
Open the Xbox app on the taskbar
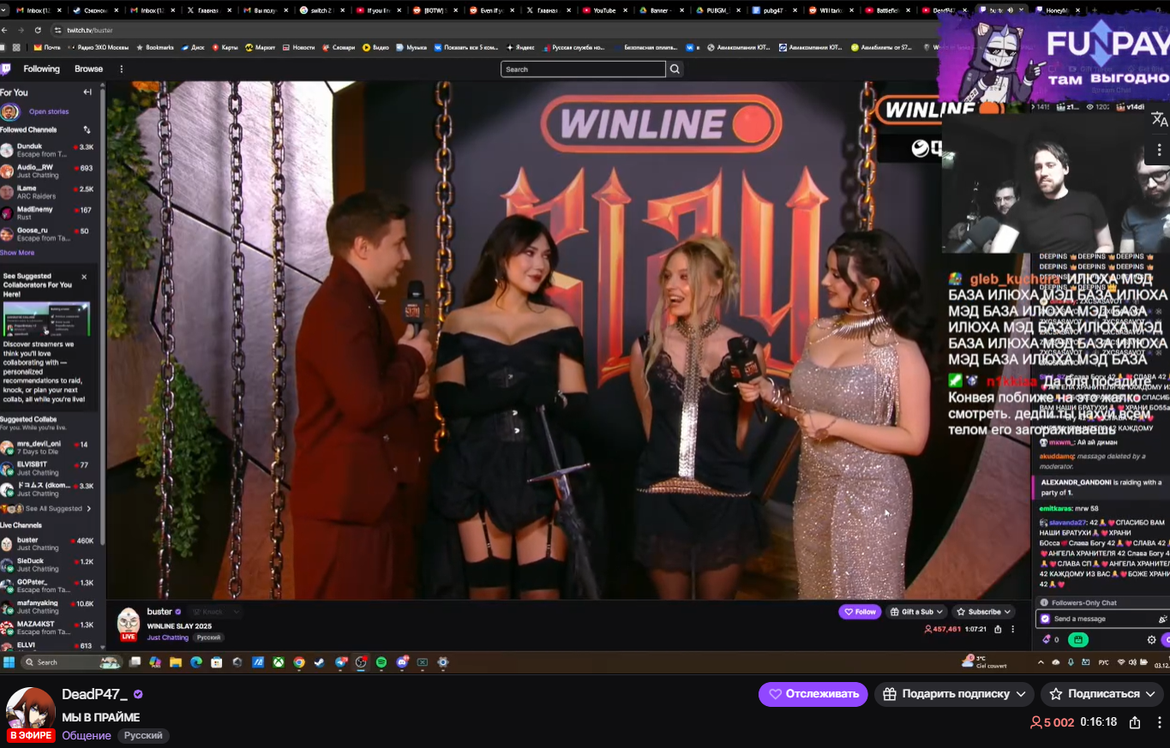[279, 662]
